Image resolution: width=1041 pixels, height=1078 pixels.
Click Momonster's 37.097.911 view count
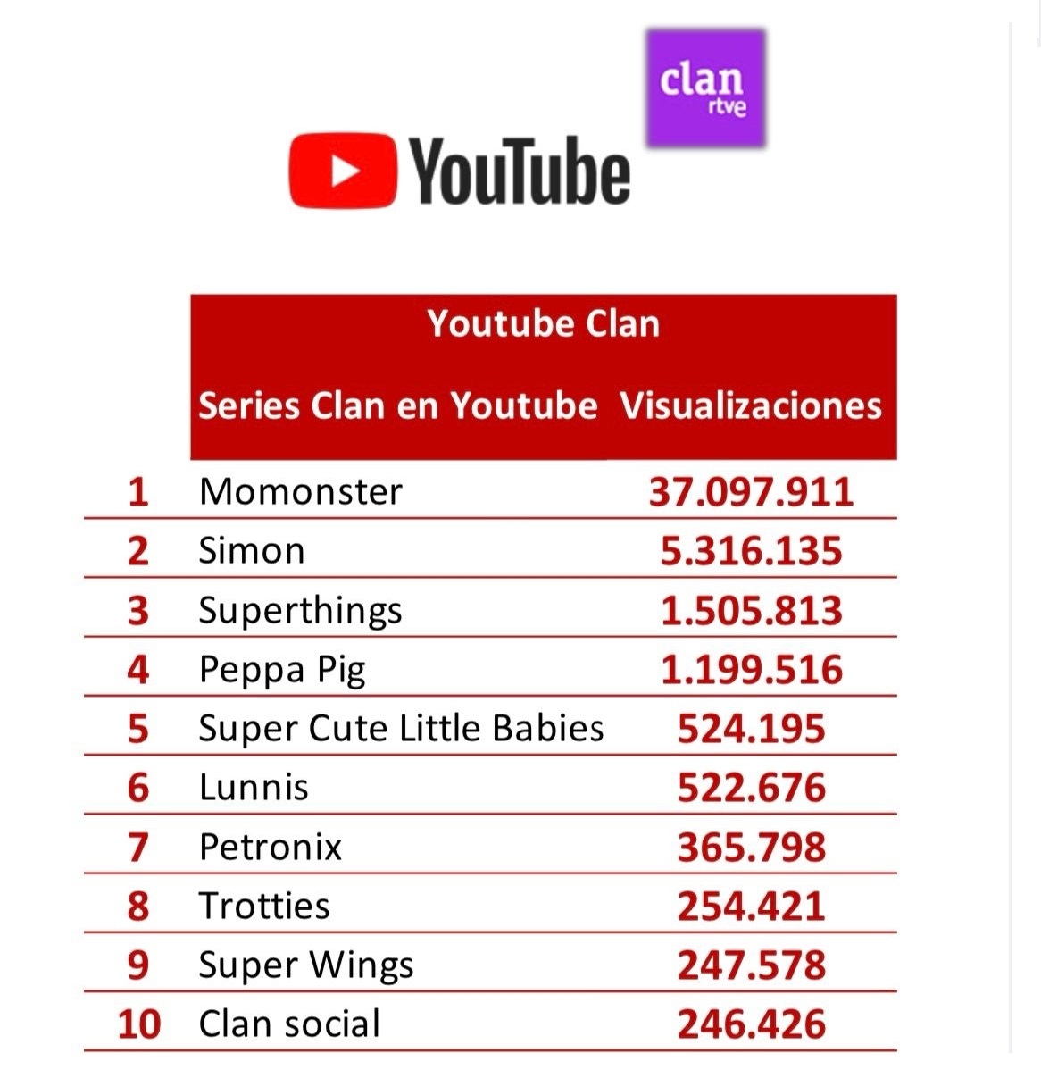point(751,492)
